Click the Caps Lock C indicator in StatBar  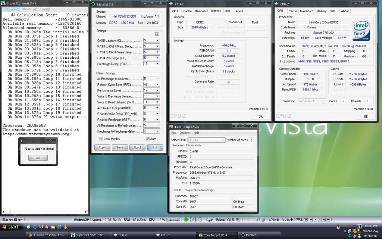[x=191, y=220]
